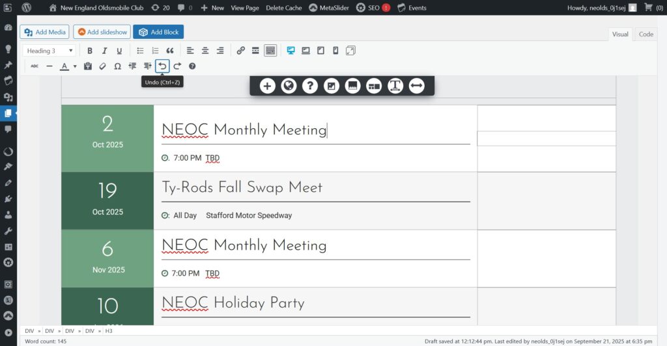Open the Events menu in admin bar
The image size is (667, 346).
(x=412, y=8)
